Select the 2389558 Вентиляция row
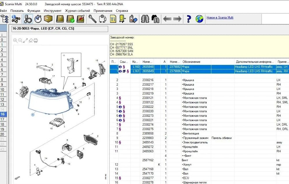Image resolution: width=289 pixels, height=184 pixels. (199, 134)
